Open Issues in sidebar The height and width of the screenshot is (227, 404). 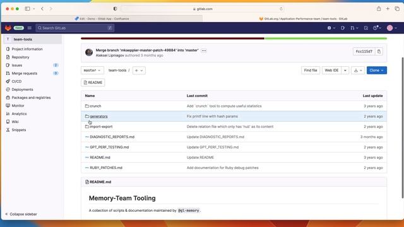17,65
